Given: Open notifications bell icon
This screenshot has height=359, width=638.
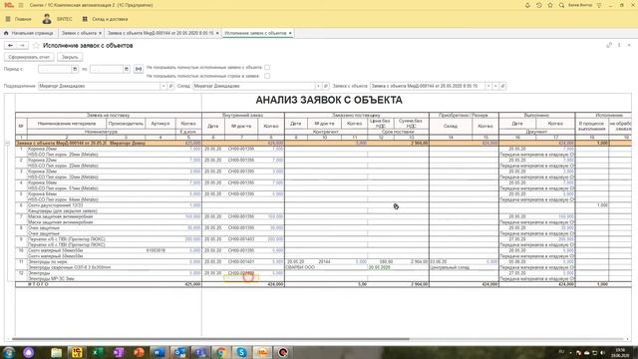Looking at the screenshot, I should tap(527, 5).
